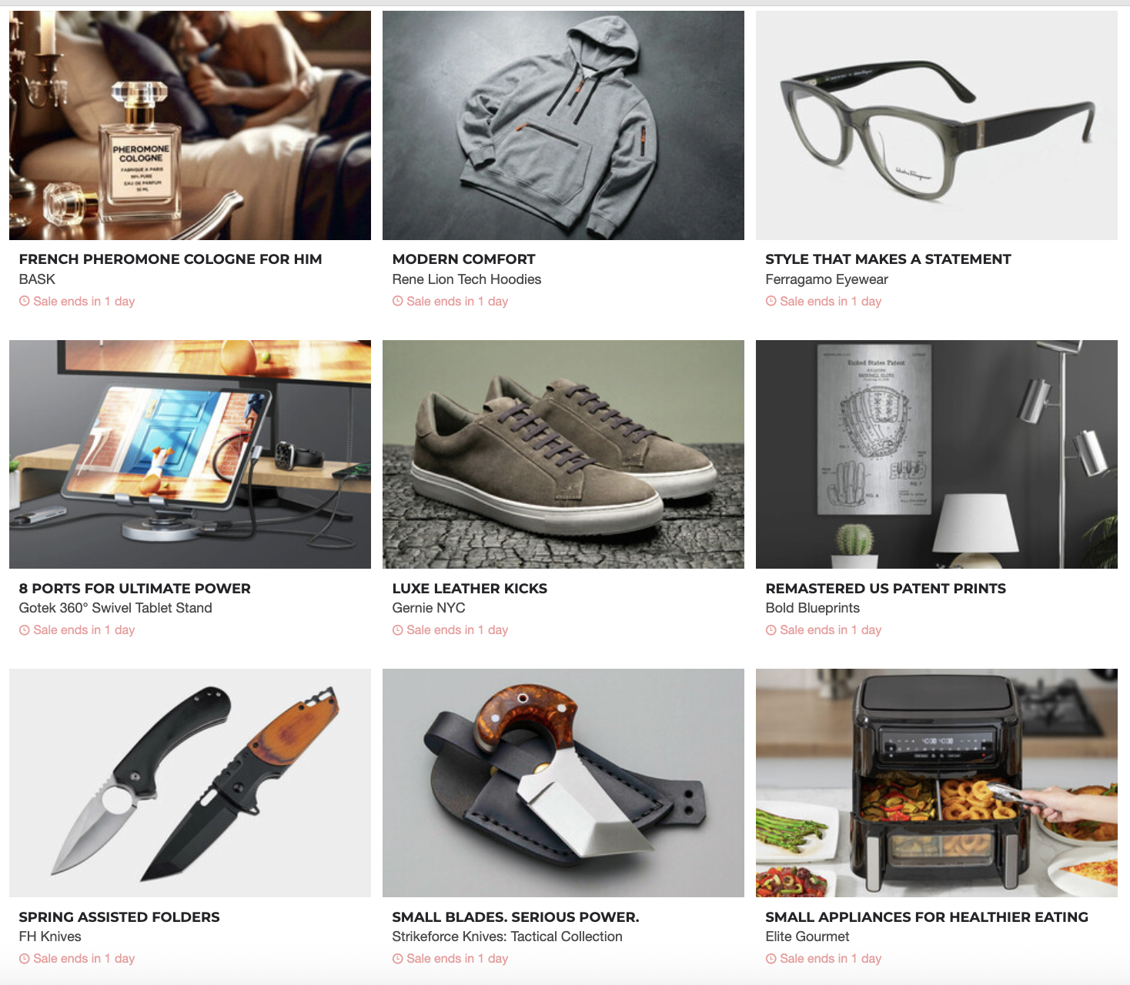Open Style That Makes A Statement heading
The width and height of the screenshot is (1130, 985).
tap(888, 259)
